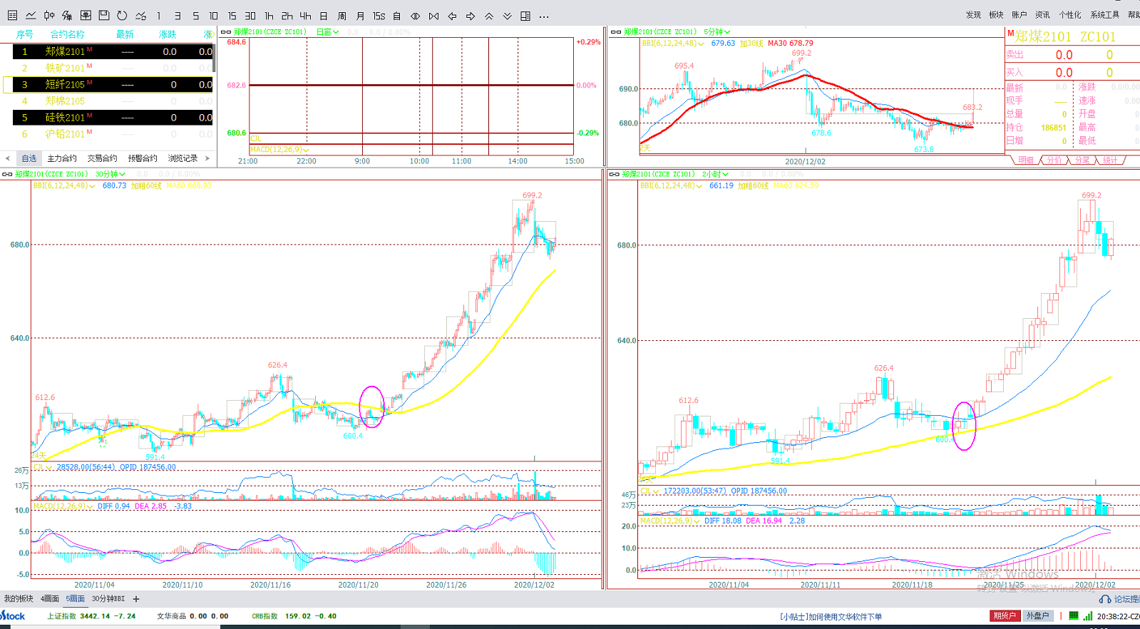The width and height of the screenshot is (1140, 629).
Task: Click the save layout floppy icon
Action: [104, 15]
